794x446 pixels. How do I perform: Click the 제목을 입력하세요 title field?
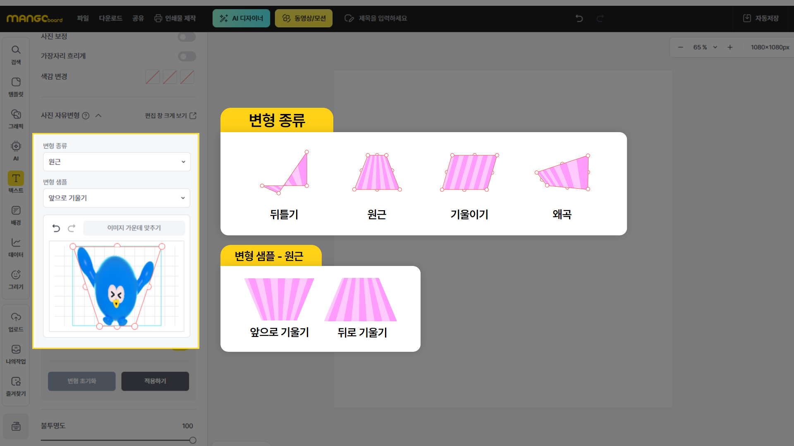pyautogui.click(x=383, y=18)
